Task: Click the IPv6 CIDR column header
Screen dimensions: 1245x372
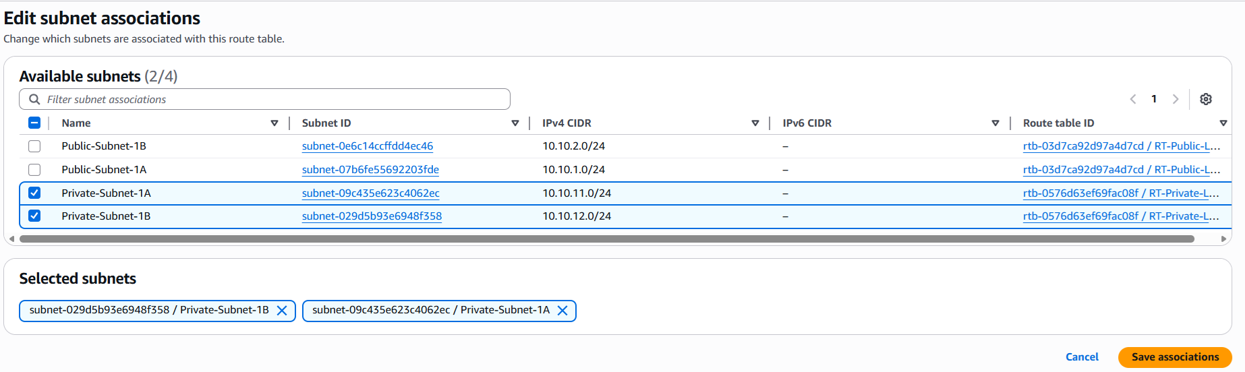Action: pyautogui.click(x=807, y=123)
